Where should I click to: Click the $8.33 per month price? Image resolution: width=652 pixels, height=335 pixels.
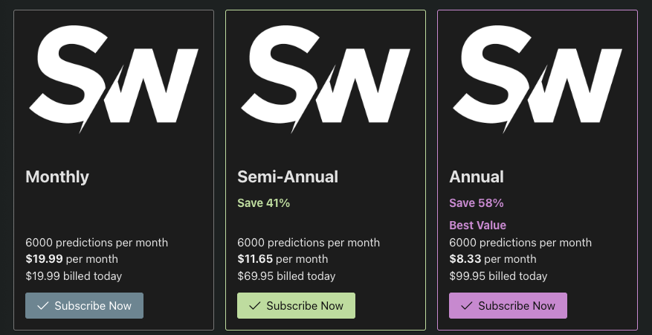click(493, 259)
